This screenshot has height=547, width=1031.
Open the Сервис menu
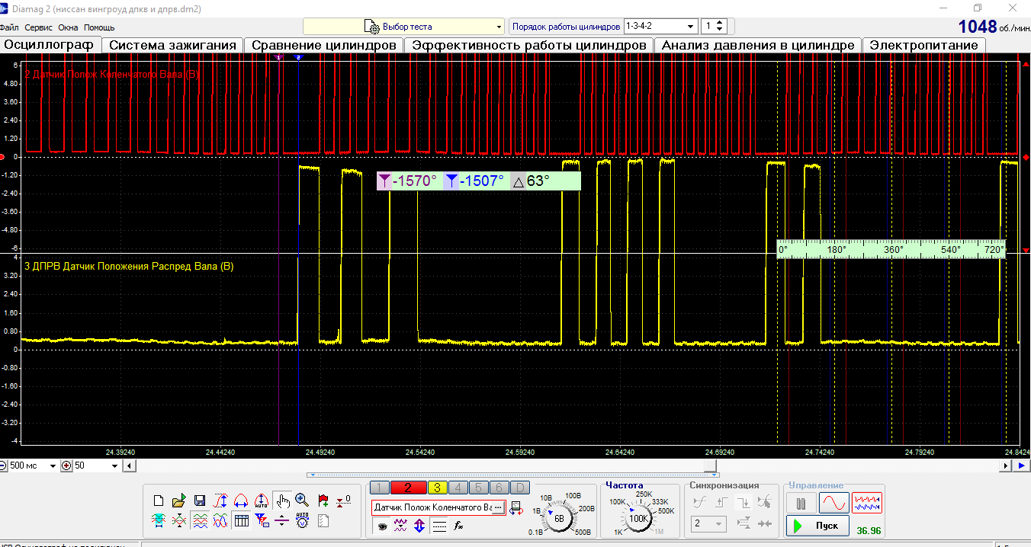point(38,27)
